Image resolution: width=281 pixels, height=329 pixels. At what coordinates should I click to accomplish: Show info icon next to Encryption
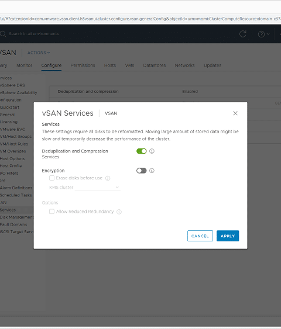(x=152, y=171)
